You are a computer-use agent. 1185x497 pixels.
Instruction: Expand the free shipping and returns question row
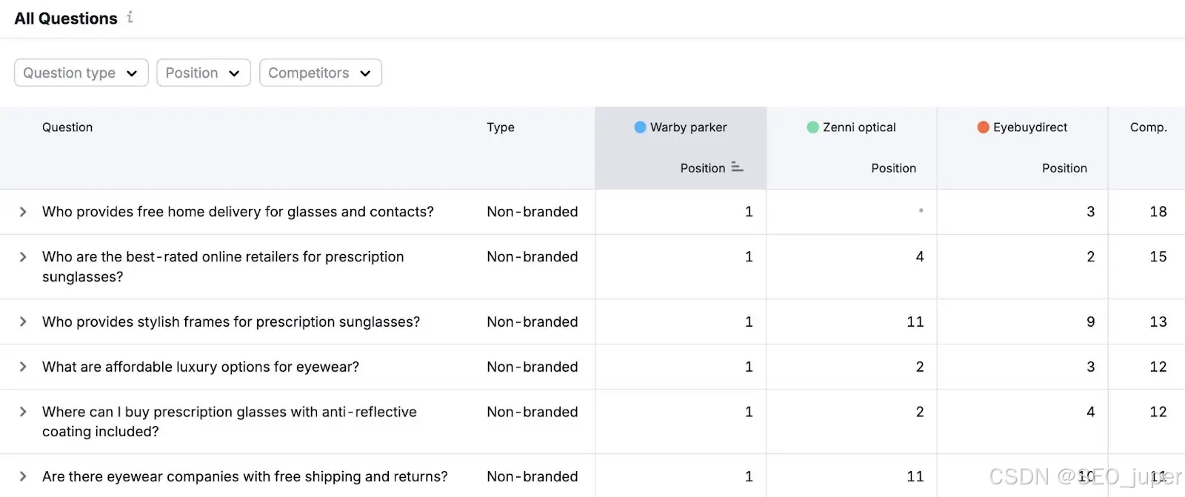[23, 476]
